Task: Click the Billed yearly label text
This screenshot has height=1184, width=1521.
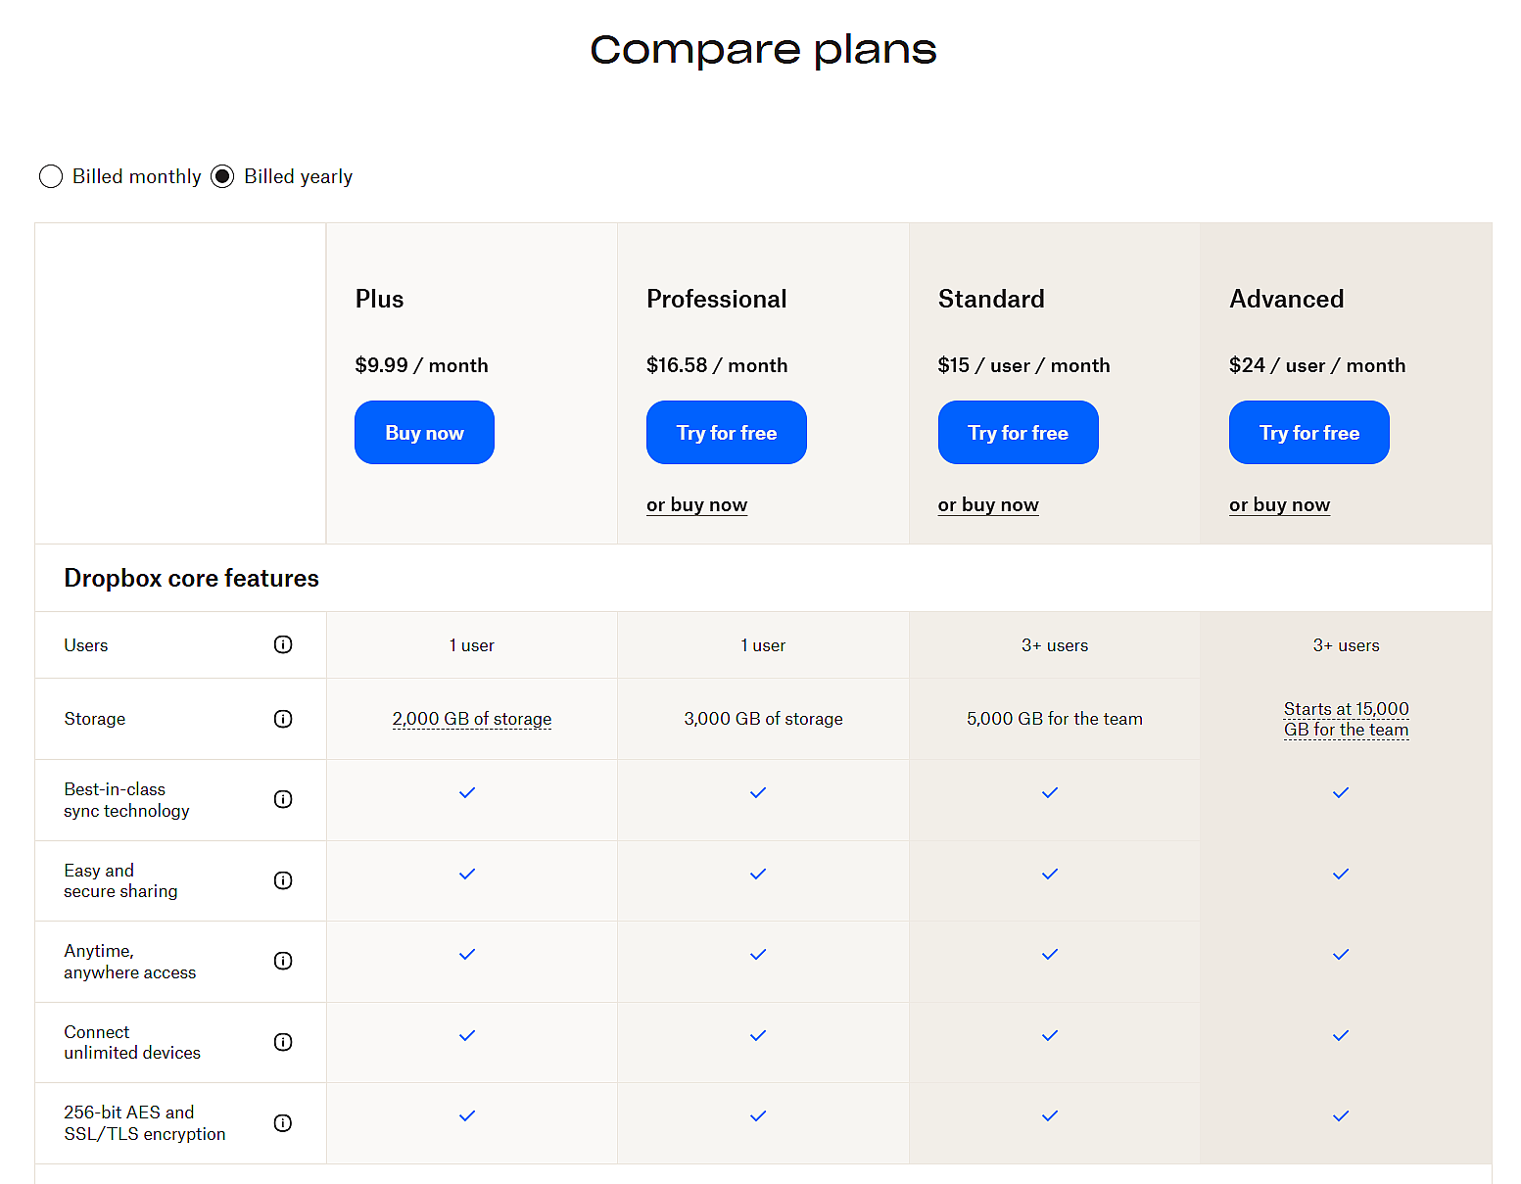Action: point(298,176)
